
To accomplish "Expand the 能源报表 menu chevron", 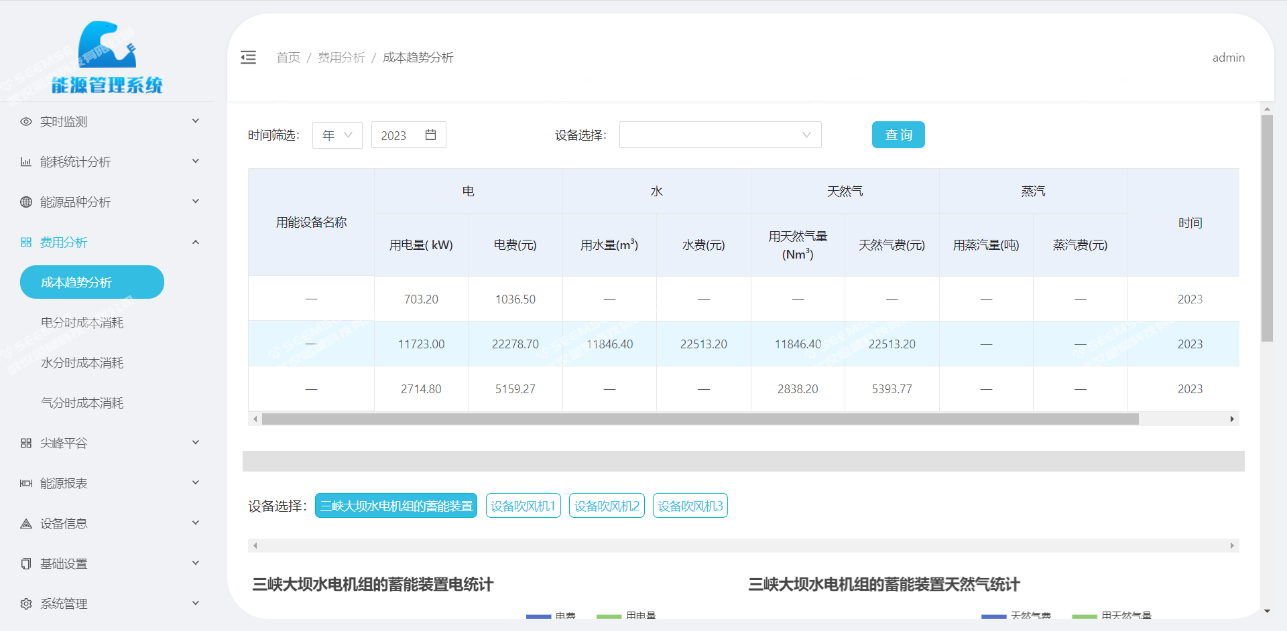I will 196,483.
